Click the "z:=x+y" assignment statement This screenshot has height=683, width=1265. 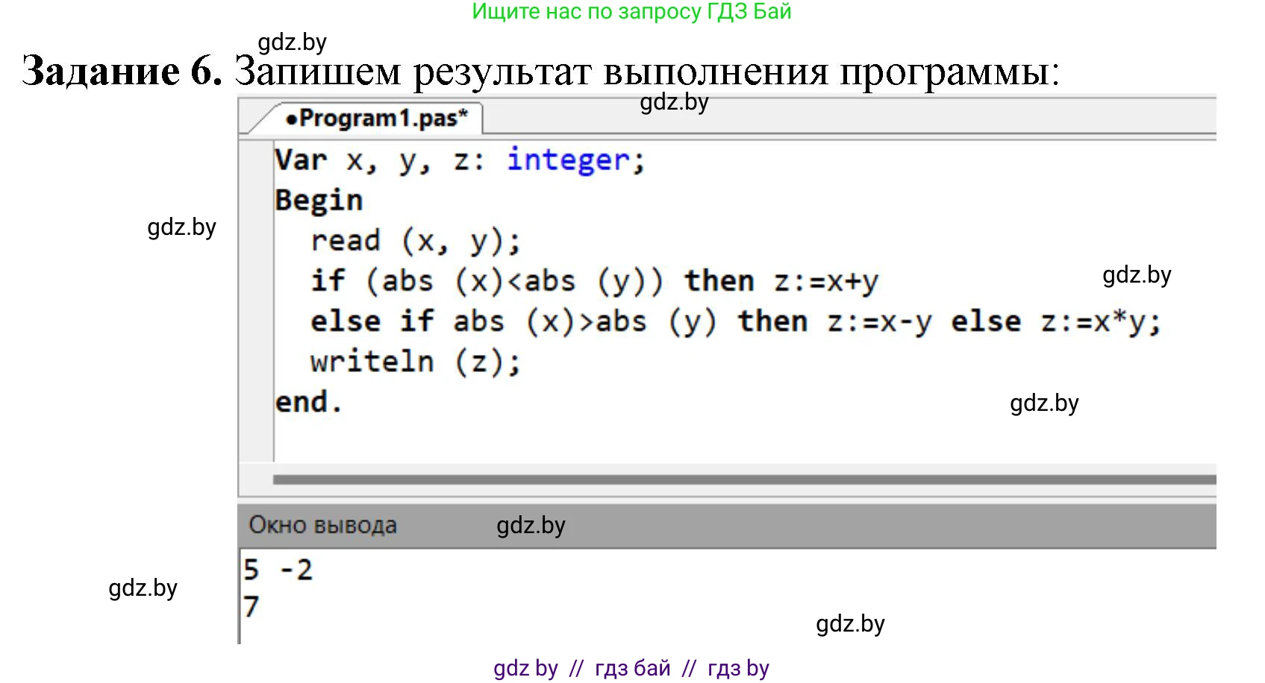tap(825, 281)
